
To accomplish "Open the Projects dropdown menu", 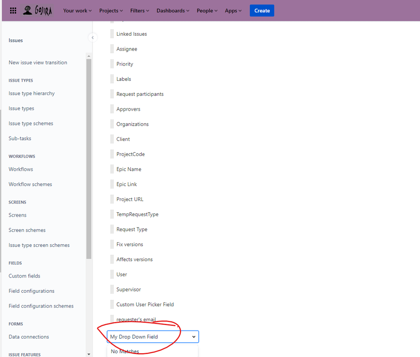I will click(111, 11).
